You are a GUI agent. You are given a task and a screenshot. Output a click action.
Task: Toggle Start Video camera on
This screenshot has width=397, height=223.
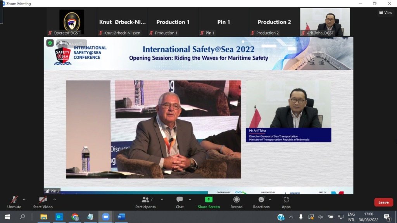43,200
